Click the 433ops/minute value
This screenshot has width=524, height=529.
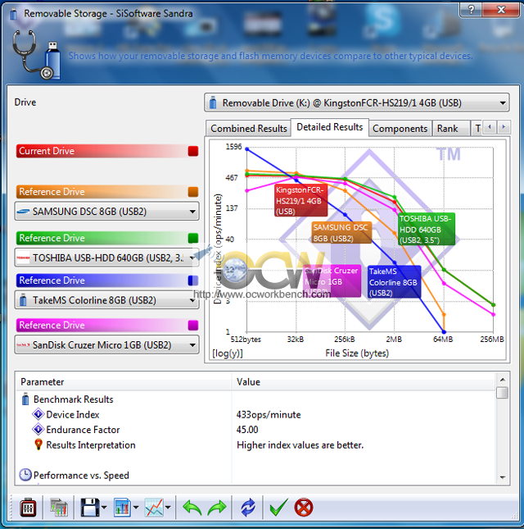coord(269,414)
